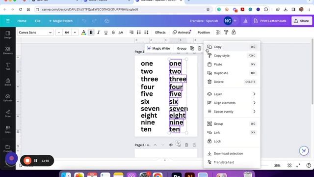Click the transparency icon

click(x=218, y=32)
